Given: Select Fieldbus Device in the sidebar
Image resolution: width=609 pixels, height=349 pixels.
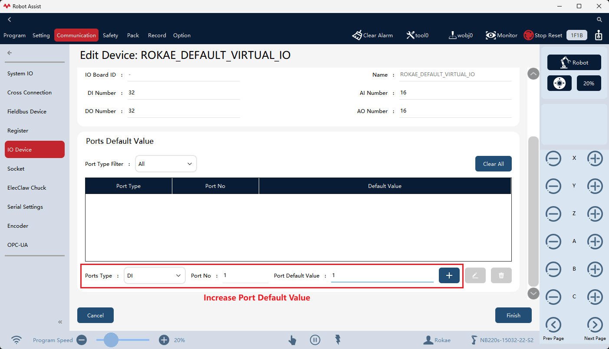Looking at the screenshot, I should click(x=35, y=112).
